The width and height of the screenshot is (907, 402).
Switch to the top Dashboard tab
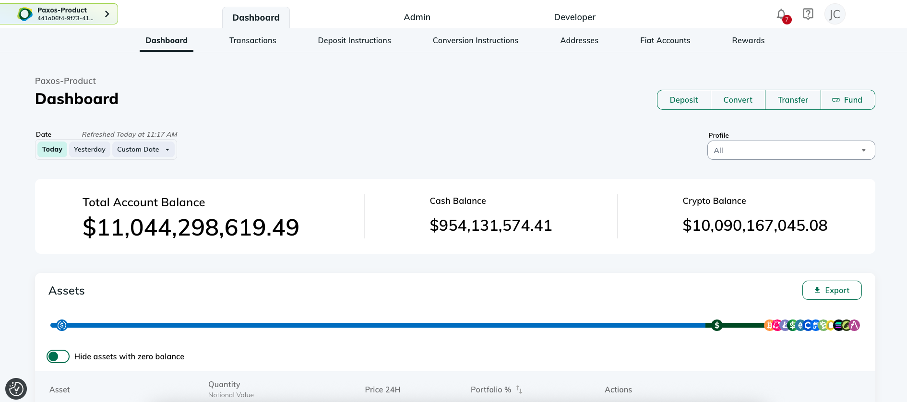coord(256,17)
